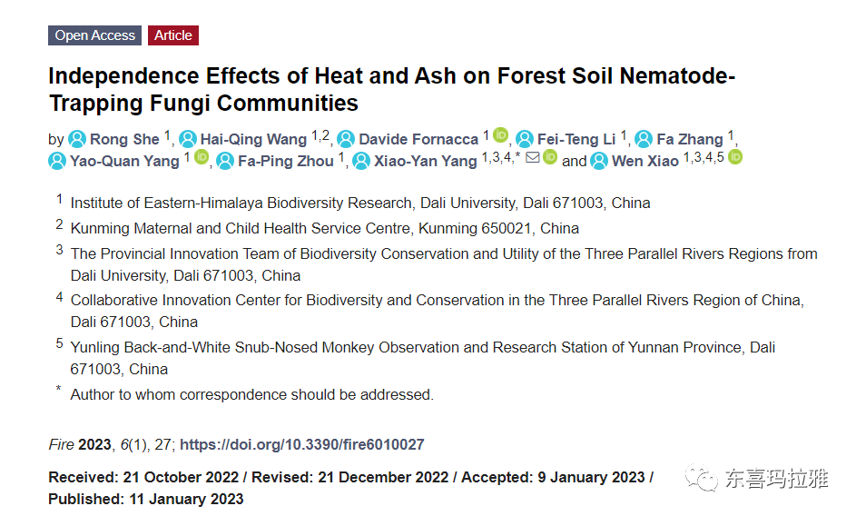The width and height of the screenshot is (856, 516).
Task: Click author name Yao-Quan Yang
Action: coord(124,161)
